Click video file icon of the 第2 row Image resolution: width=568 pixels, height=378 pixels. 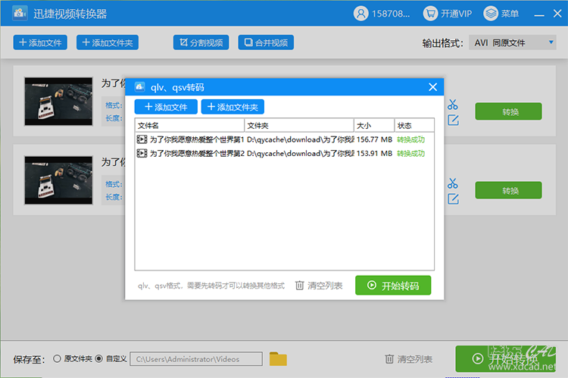coord(142,154)
